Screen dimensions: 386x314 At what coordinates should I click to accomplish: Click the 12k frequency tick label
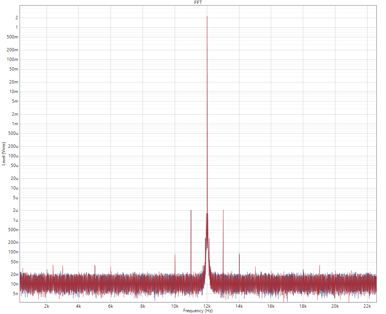[x=207, y=306]
